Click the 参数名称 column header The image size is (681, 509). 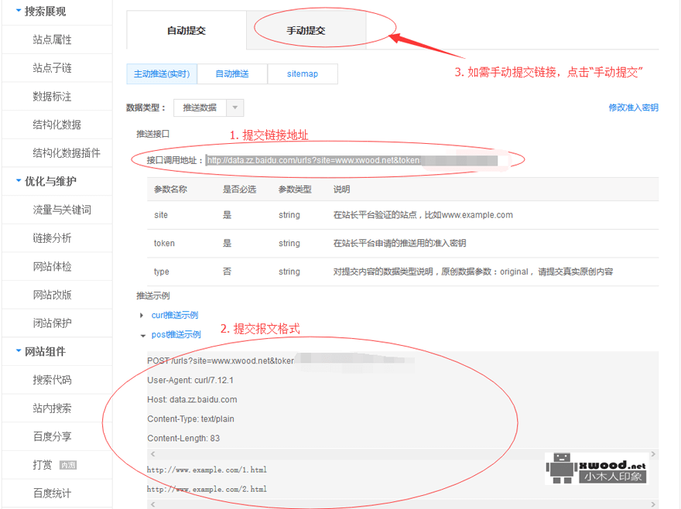pyautogui.click(x=170, y=190)
